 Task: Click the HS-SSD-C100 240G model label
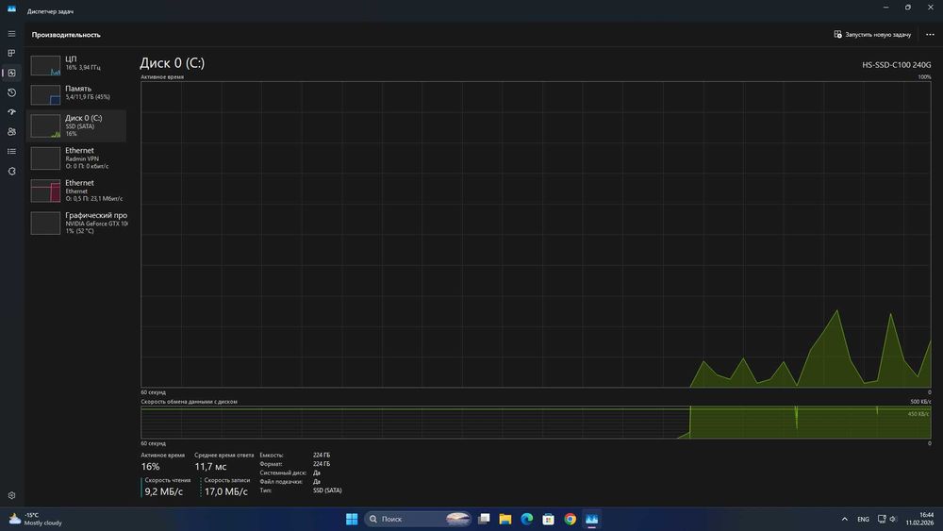pos(896,65)
